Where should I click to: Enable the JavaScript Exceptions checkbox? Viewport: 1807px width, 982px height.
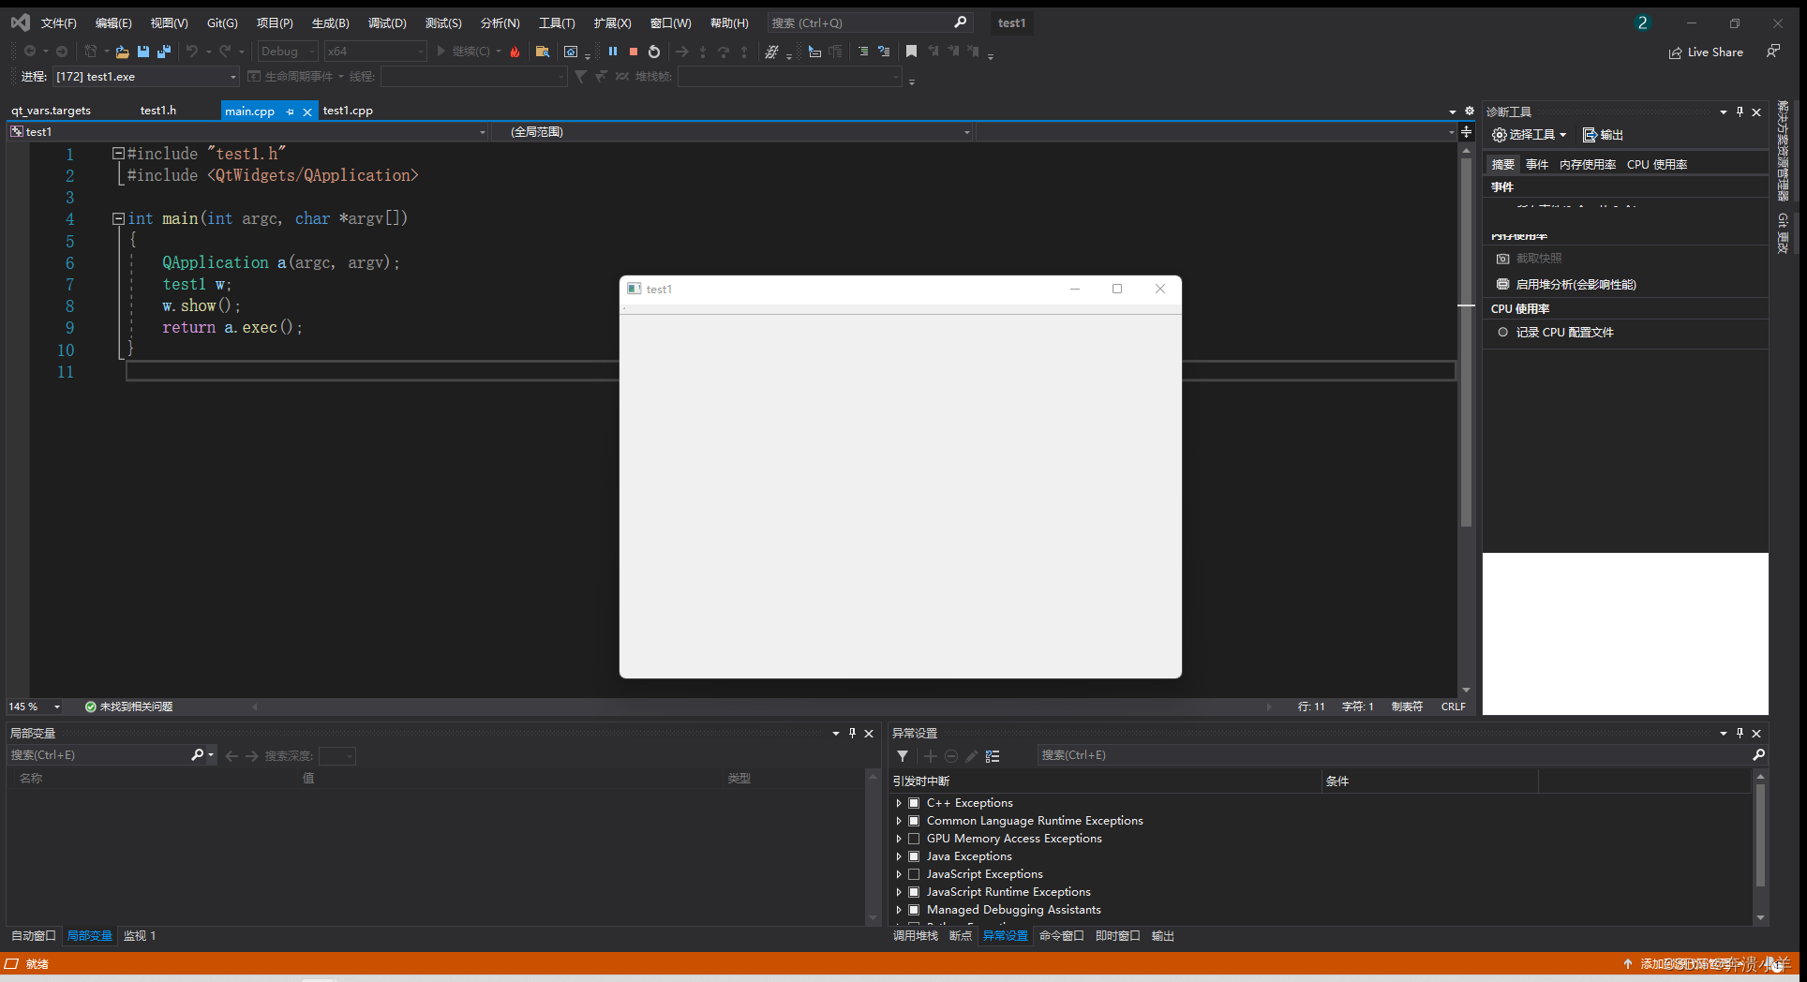(914, 874)
